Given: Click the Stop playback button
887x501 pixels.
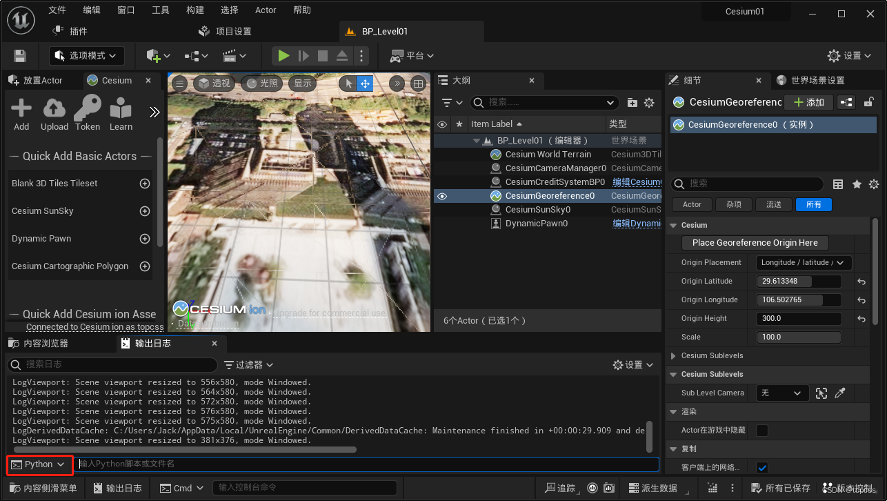Looking at the screenshot, I should (x=322, y=56).
